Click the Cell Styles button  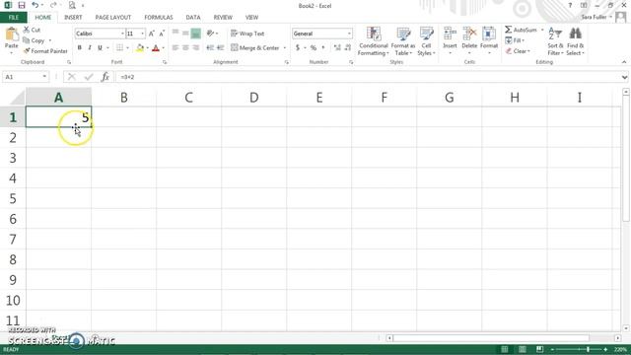tap(426, 41)
